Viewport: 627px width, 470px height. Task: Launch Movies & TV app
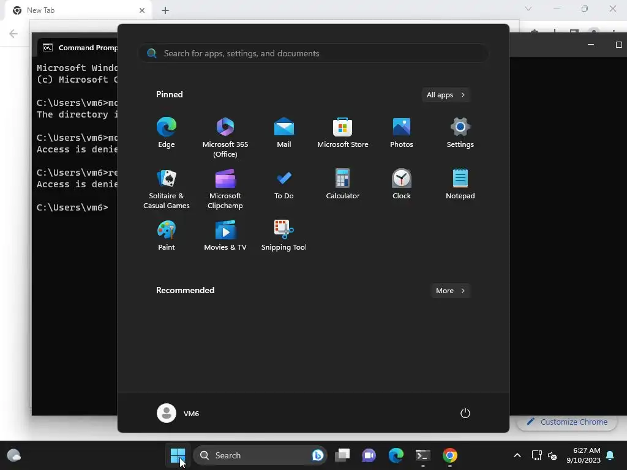pos(225,236)
